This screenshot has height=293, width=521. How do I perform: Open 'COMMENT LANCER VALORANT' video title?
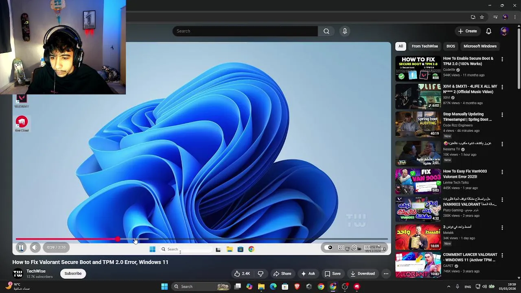[470, 257]
